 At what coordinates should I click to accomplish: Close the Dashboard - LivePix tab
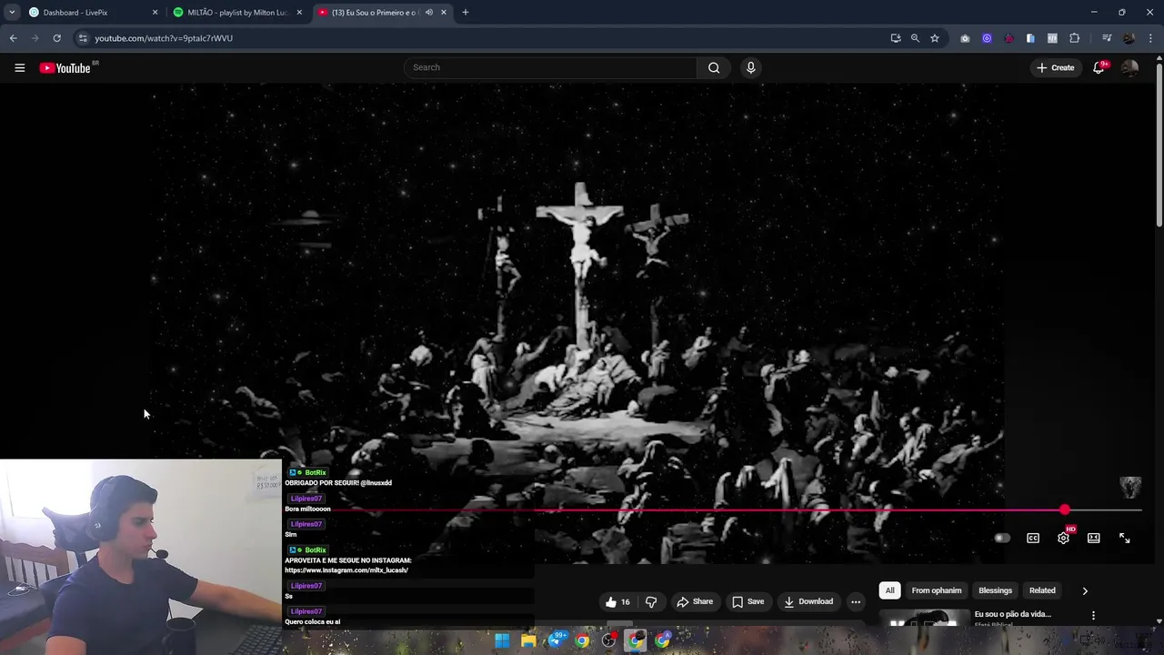click(x=155, y=13)
